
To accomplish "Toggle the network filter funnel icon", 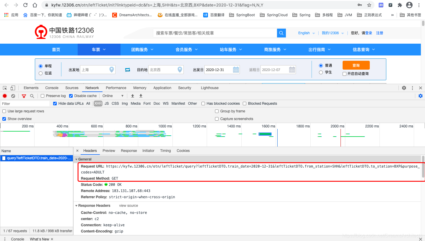I will pos(24,96).
